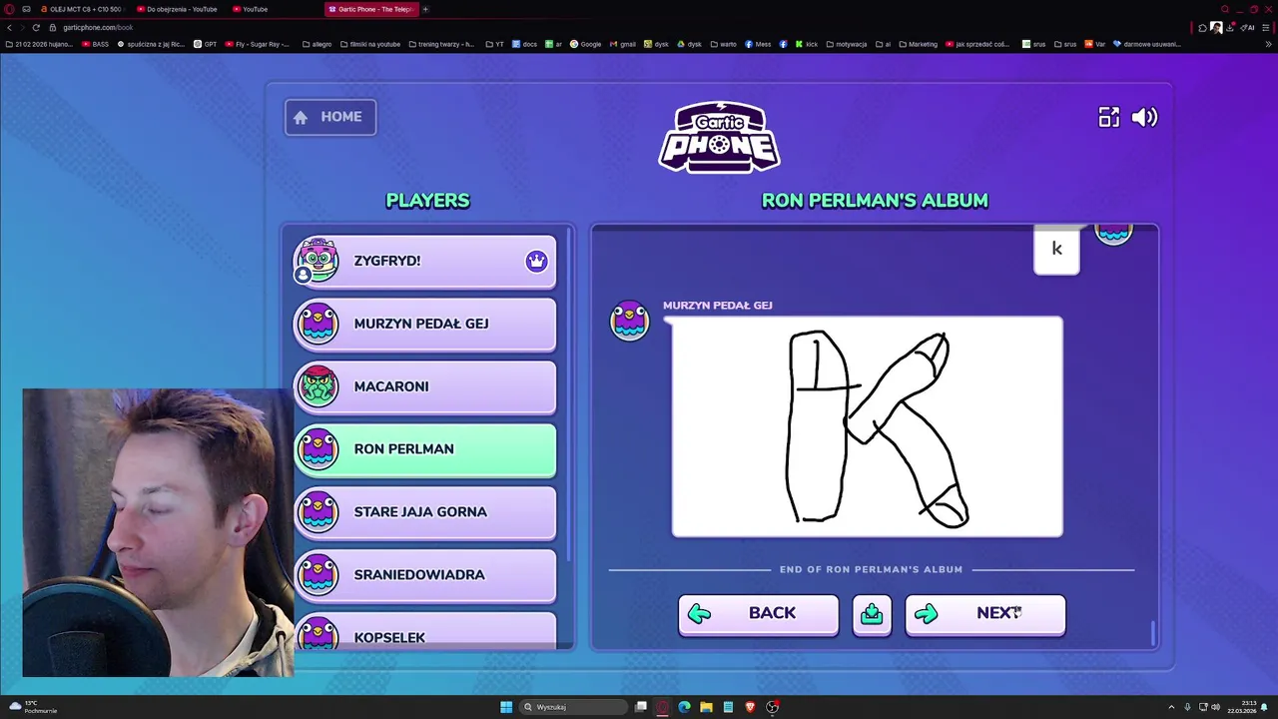Open the Mess bookmark
1278x719 pixels.
click(758, 44)
